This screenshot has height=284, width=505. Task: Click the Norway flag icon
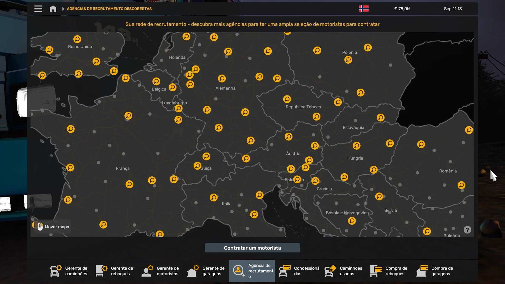[364, 9]
